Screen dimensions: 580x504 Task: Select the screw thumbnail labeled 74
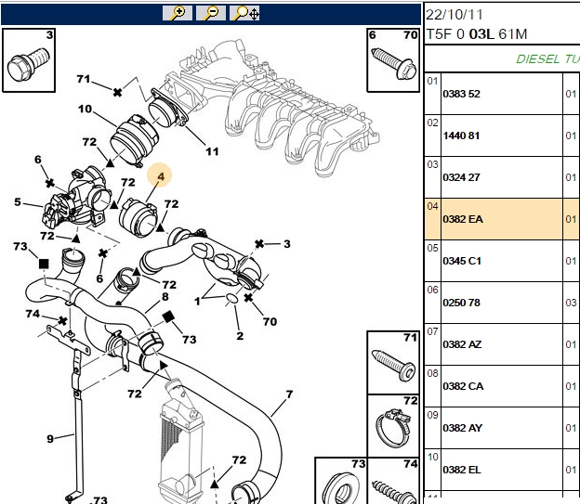[x=393, y=481]
